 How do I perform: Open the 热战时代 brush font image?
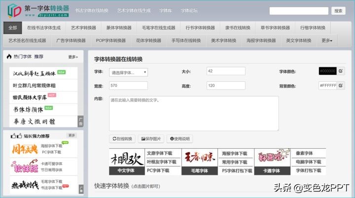[x=25, y=185]
